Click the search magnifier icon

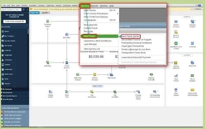[x=23, y=10]
